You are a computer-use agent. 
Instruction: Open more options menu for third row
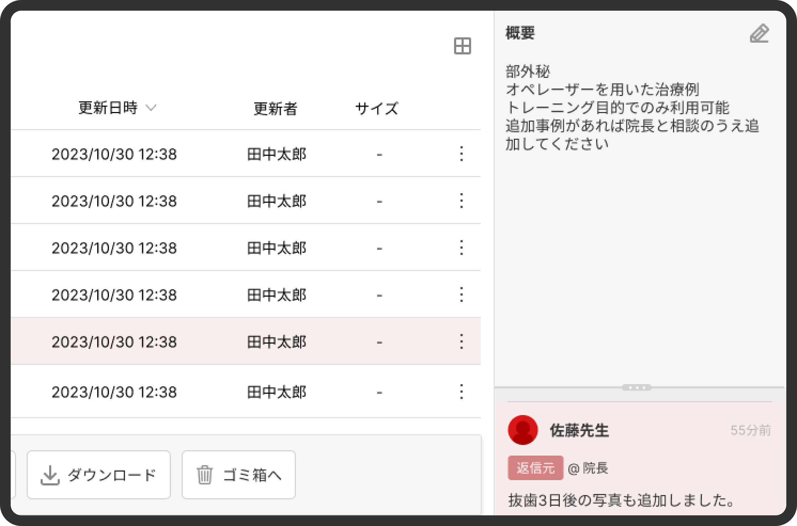tap(462, 248)
